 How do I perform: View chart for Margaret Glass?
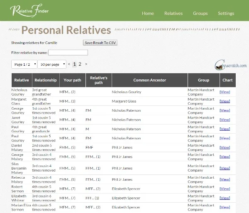pyautogui.click(x=225, y=101)
